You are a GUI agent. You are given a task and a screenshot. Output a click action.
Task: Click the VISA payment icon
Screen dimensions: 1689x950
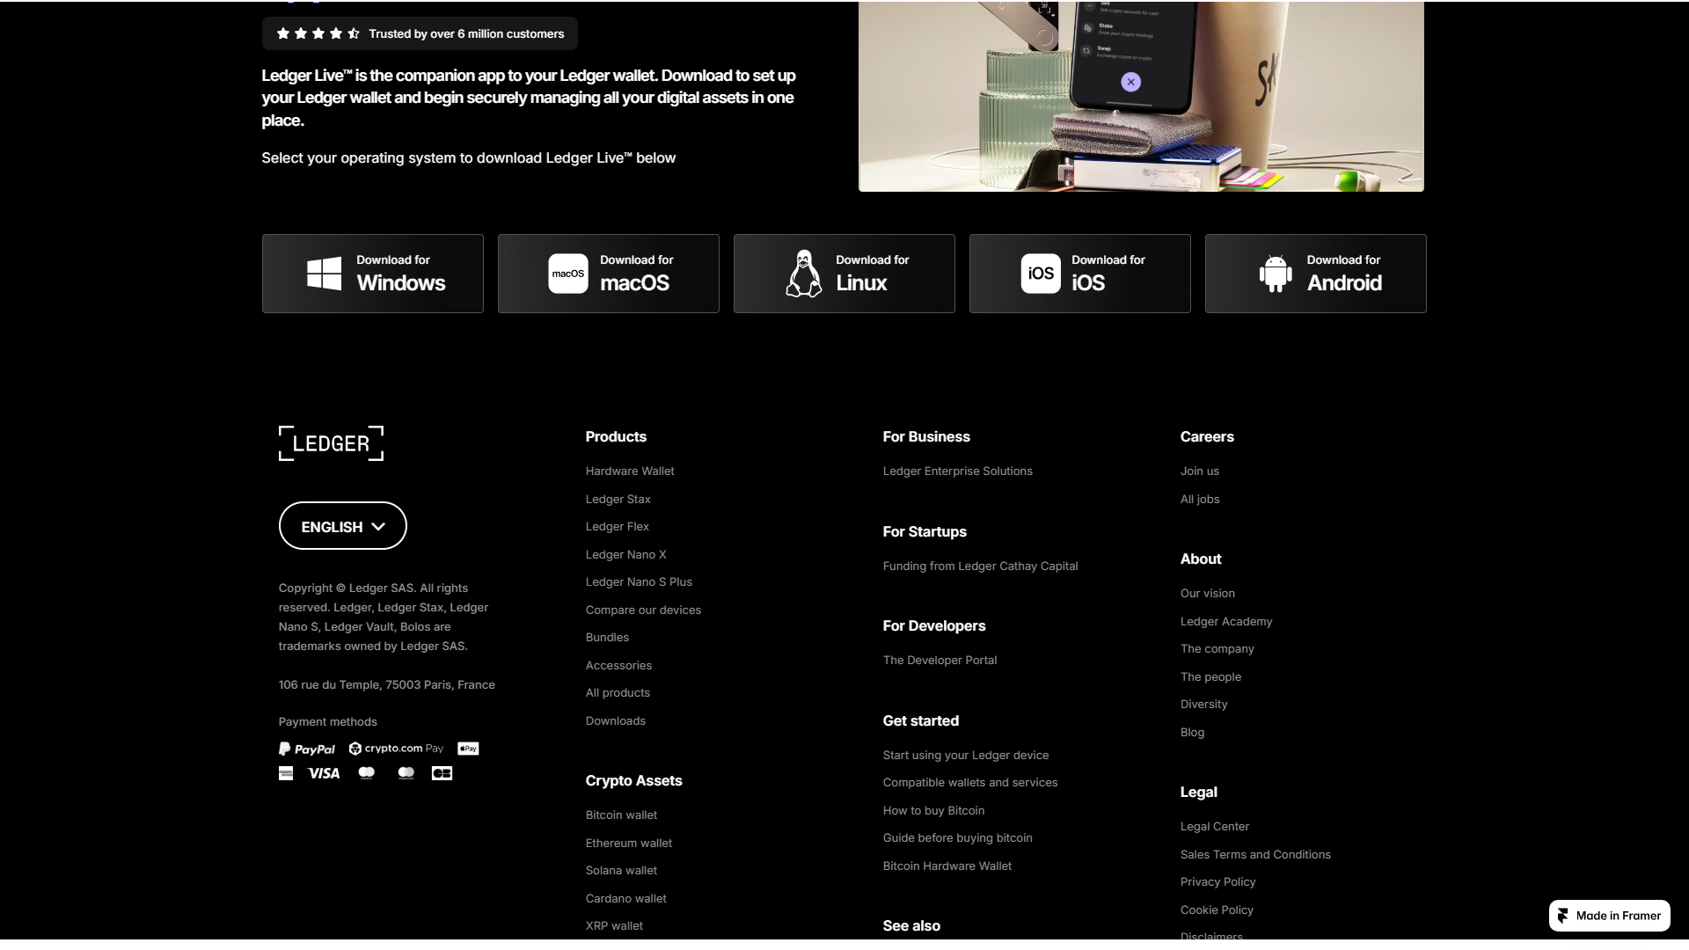[324, 773]
